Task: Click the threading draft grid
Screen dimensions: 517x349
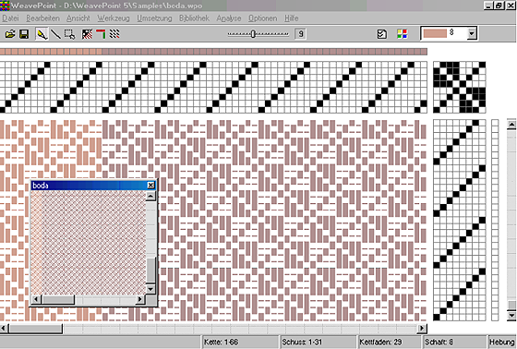Action: 213,87
